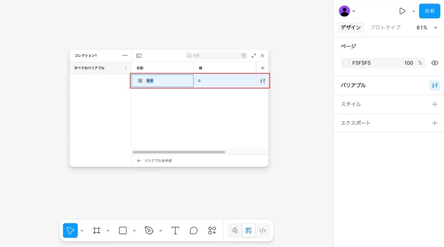
Task: Toggle page background visibility eye icon
Action: 435,63
